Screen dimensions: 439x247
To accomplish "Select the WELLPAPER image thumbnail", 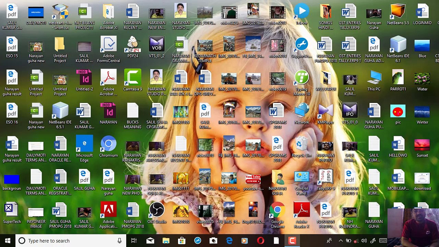I will coord(325,80).
